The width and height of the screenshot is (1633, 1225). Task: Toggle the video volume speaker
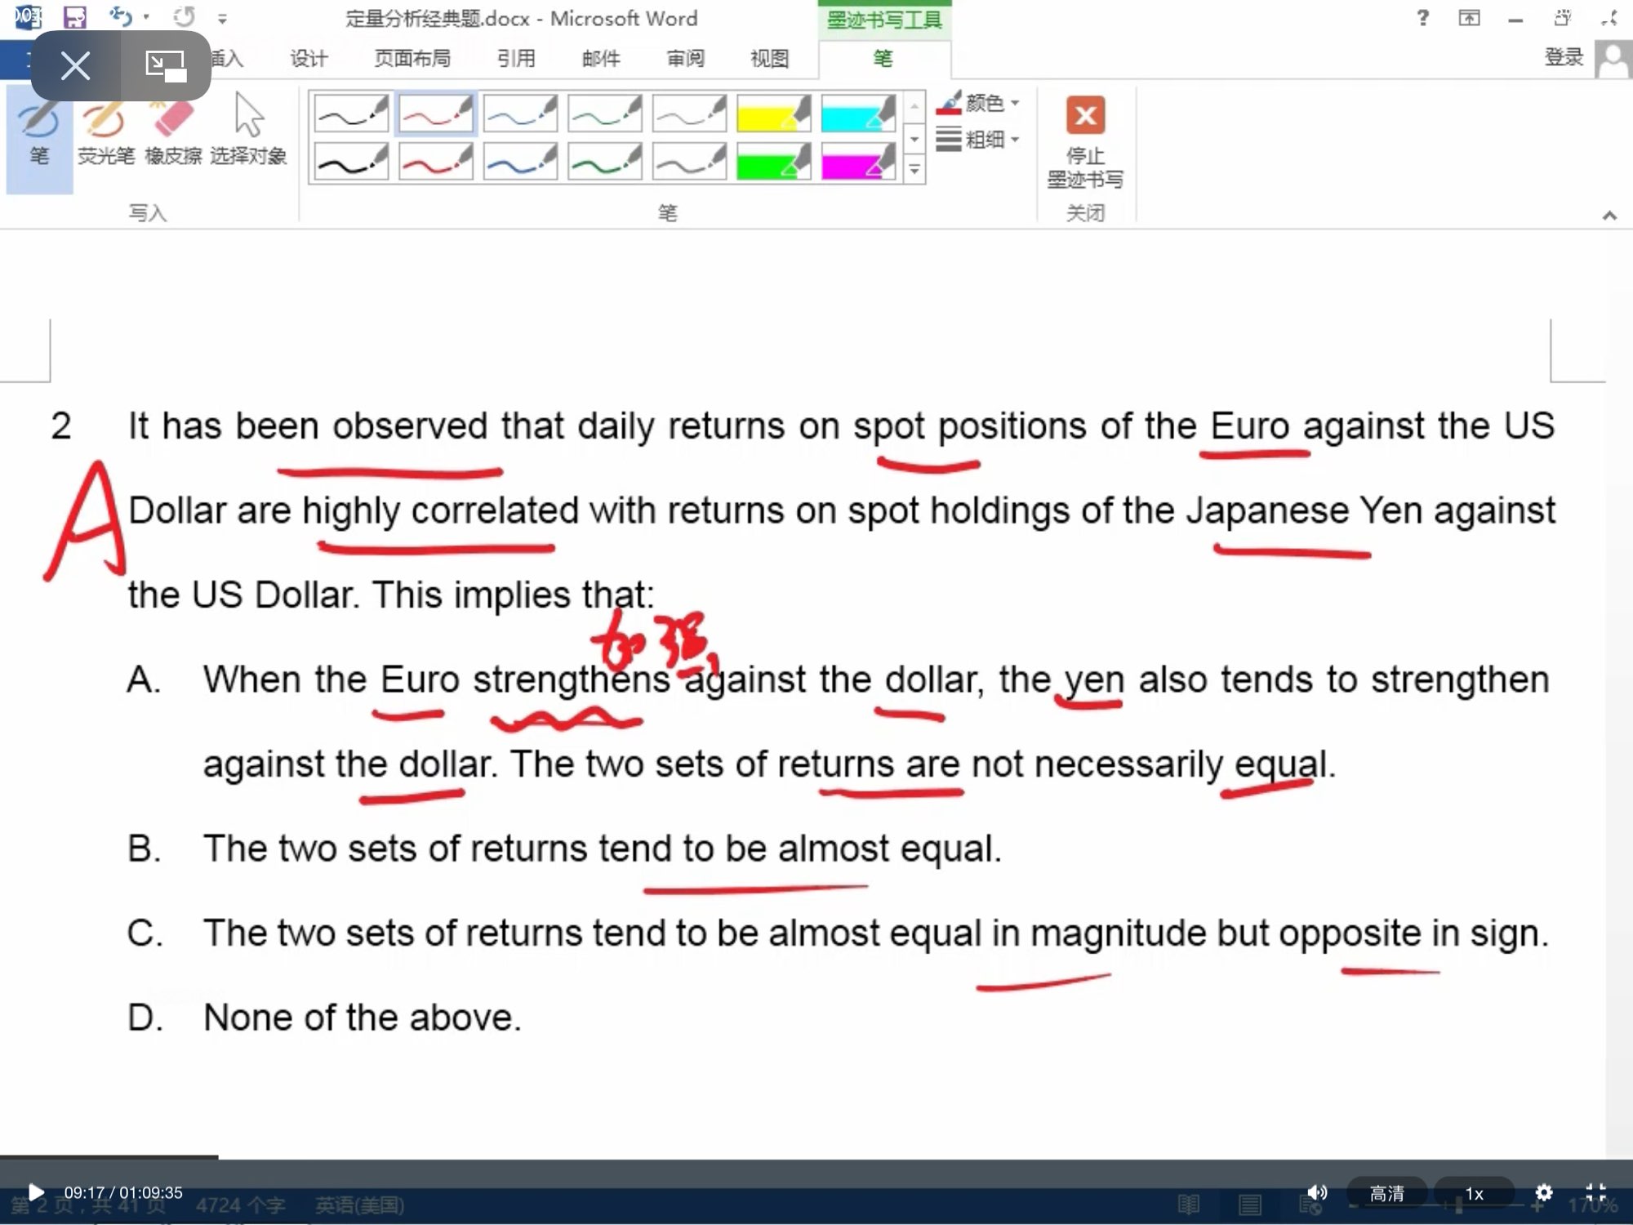1316,1192
